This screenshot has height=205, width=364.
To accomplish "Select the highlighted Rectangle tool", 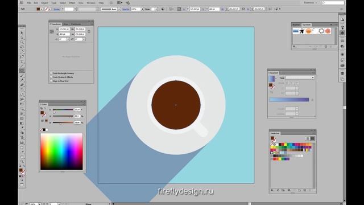I will (22, 71).
